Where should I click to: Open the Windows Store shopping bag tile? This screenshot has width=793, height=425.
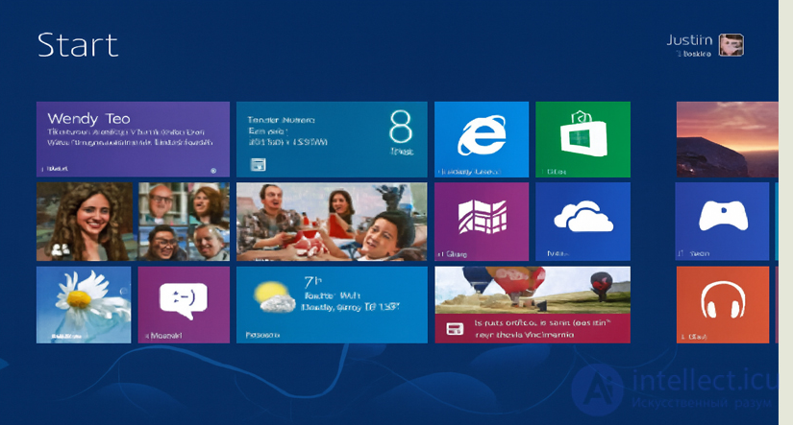582,139
